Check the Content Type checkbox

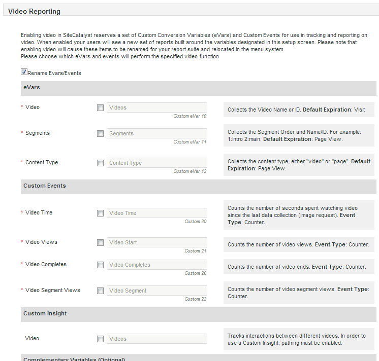[100, 163]
